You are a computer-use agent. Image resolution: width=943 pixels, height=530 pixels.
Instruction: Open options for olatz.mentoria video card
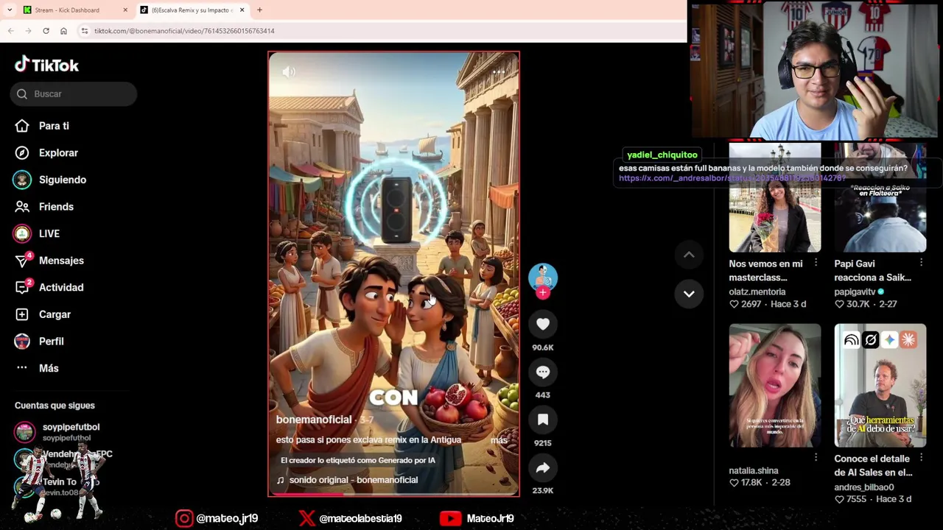tap(816, 263)
